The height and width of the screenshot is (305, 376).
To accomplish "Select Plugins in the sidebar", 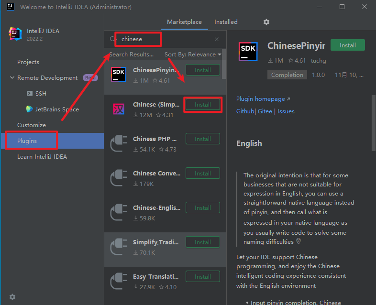I will (x=27, y=141).
